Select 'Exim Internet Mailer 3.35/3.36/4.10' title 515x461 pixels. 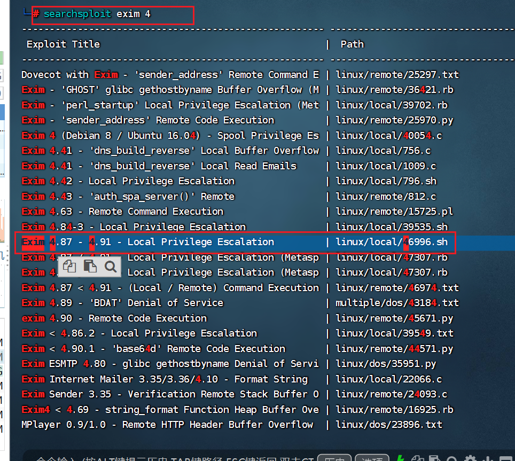(165, 379)
